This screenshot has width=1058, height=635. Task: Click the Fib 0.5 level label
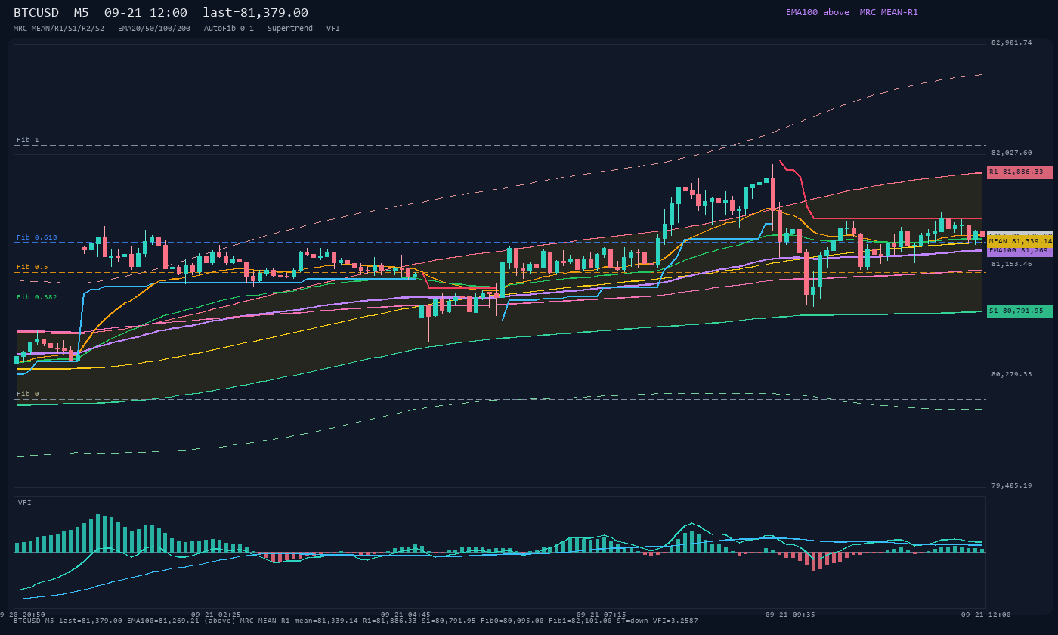[x=32, y=267]
